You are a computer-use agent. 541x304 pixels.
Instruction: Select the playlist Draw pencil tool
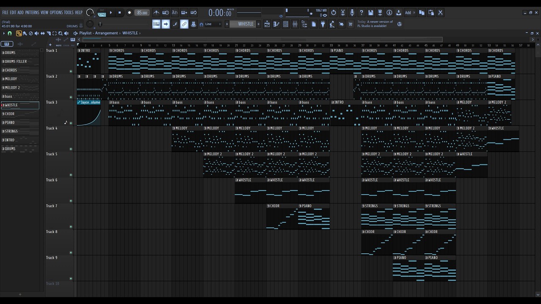tap(19, 33)
